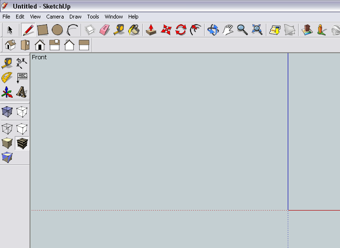This screenshot has width=340, height=248.
Task: Toggle X-ray face style
Action: pyautogui.click(x=7, y=111)
